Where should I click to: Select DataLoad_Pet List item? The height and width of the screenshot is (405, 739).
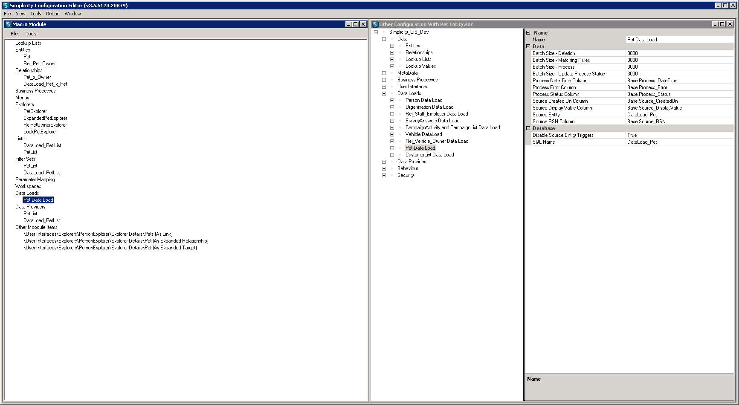[x=42, y=145]
